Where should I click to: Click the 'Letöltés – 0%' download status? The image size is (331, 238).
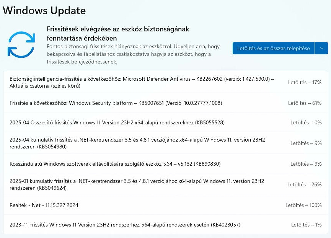point(306,123)
